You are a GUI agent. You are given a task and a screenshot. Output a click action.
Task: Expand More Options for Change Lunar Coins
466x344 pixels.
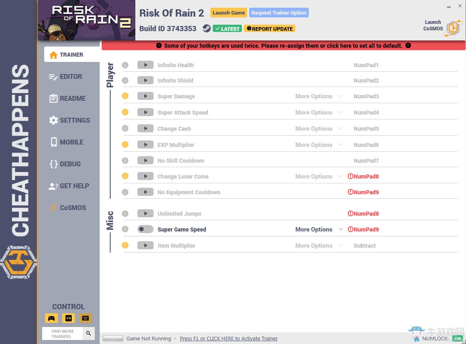(x=319, y=176)
